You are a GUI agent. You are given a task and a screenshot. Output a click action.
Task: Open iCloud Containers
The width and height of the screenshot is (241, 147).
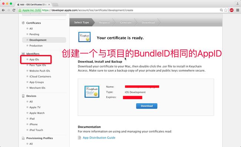[x=40, y=76]
